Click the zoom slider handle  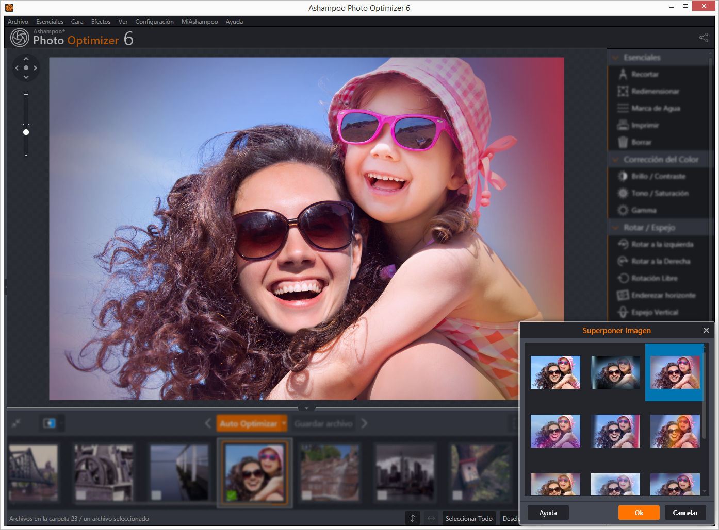tap(26, 132)
